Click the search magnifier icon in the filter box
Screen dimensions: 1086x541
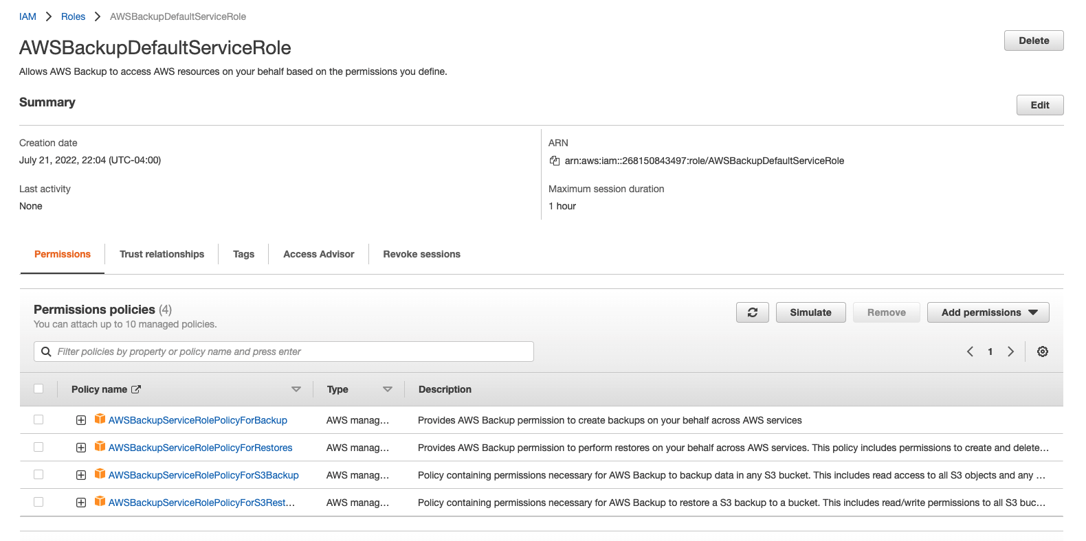click(x=46, y=352)
